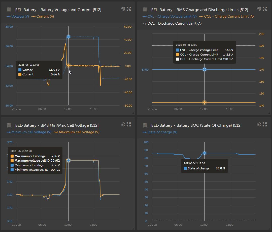Toggle State of charge (%) legend entry

pos(160,132)
